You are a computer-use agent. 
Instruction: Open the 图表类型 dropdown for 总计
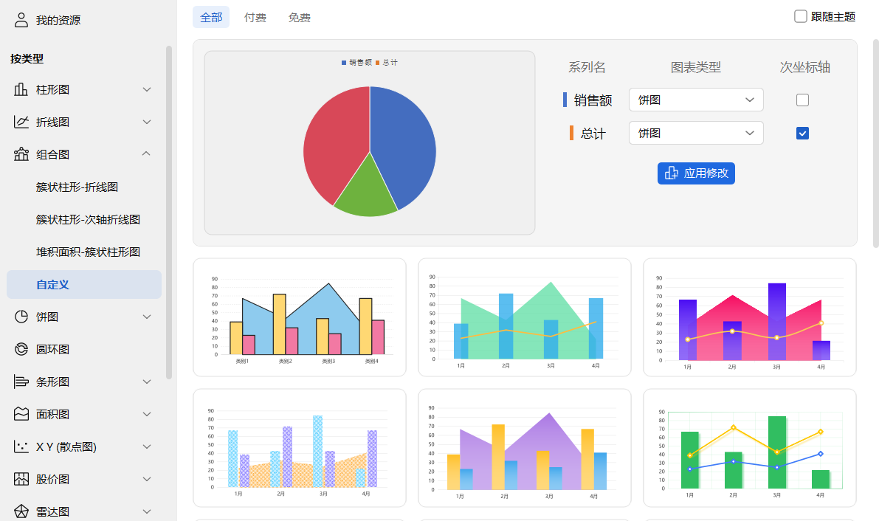click(x=695, y=133)
